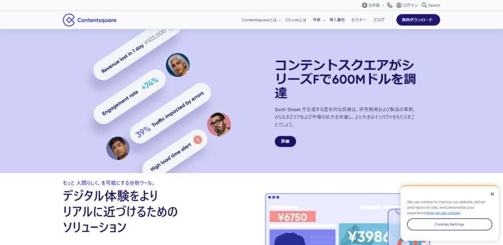
Task: Click the phone contact icon
Action: tap(390, 5)
